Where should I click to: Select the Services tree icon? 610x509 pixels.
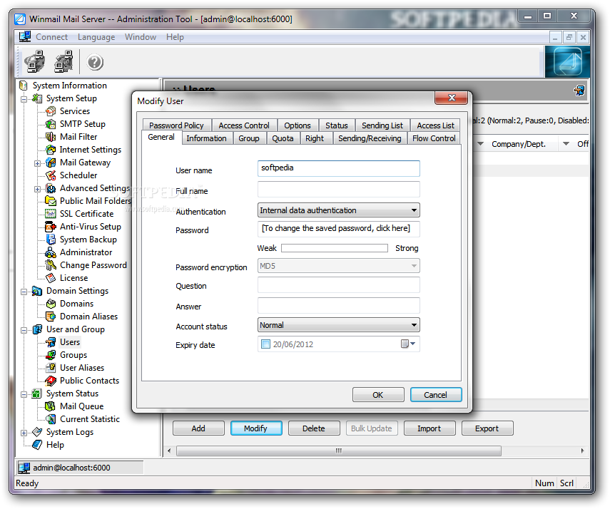tap(51, 112)
